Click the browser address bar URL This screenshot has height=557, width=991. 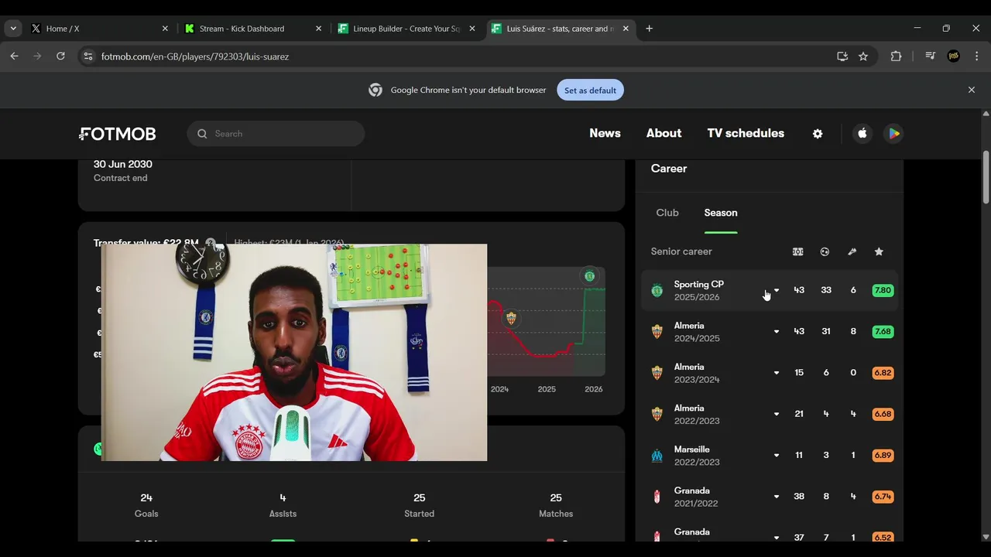click(195, 56)
